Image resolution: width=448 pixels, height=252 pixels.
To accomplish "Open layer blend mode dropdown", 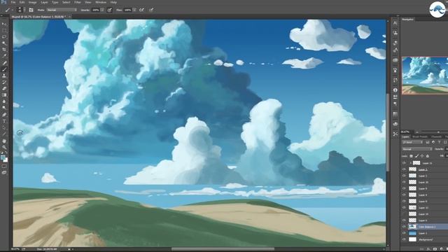I will coord(417,149).
